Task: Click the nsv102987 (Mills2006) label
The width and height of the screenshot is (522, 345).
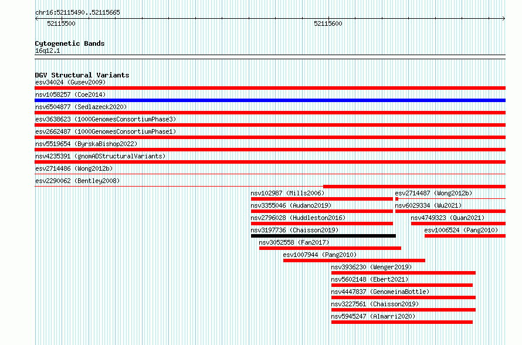Action: point(287,193)
